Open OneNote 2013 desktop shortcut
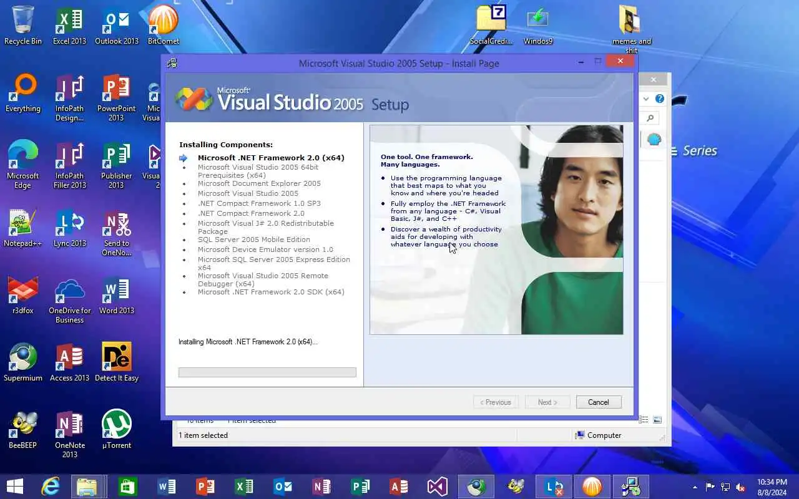 coord(69,434)
